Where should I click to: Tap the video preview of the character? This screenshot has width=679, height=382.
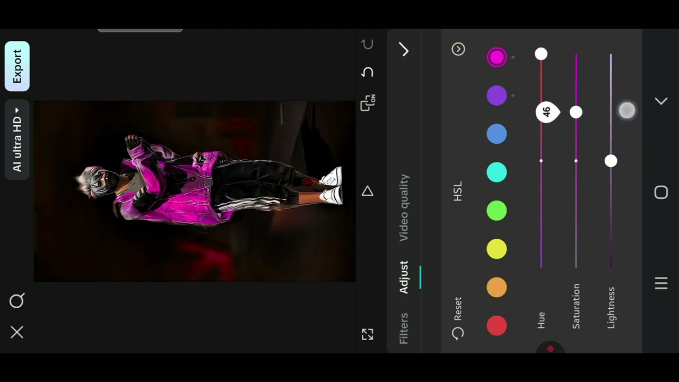point(195,191)
